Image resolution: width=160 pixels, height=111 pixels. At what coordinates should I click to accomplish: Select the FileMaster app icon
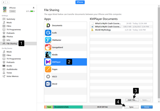click(x=48, y=40)
